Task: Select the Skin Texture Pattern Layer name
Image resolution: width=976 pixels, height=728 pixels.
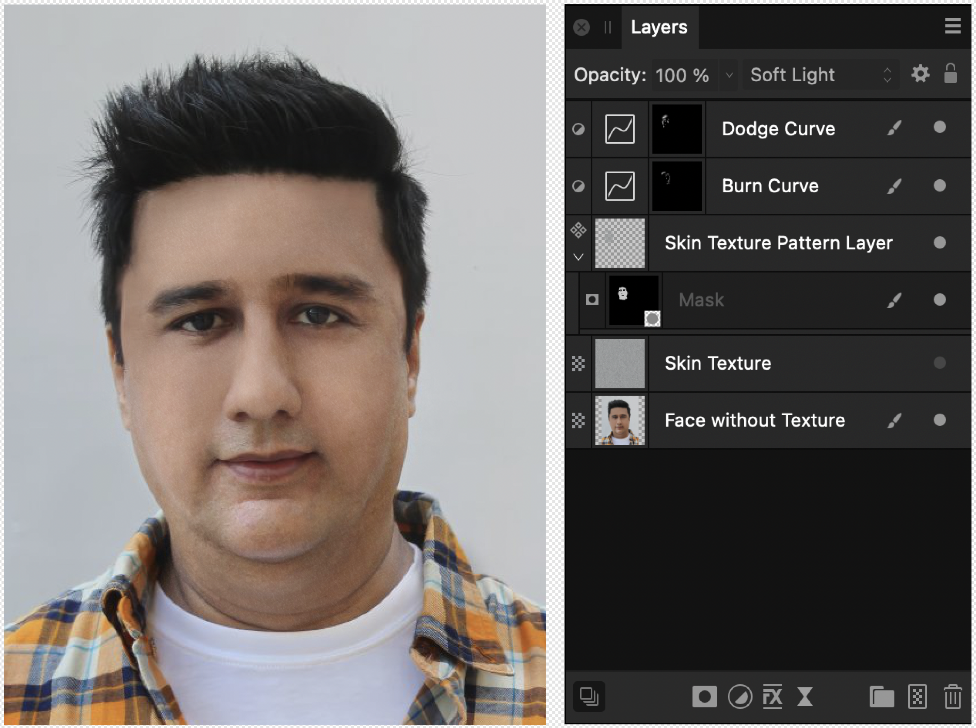Action: 778,243
